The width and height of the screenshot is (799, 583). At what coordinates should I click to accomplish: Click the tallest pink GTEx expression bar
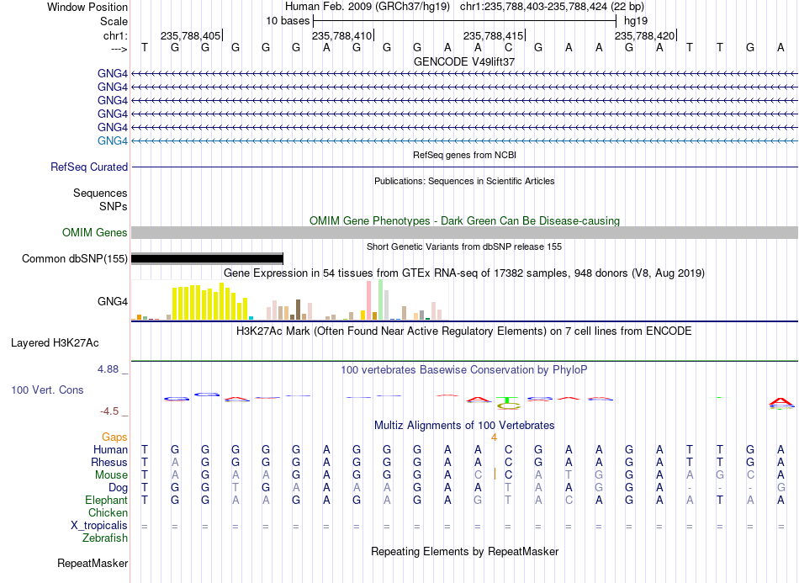click(x=369, y=300)
